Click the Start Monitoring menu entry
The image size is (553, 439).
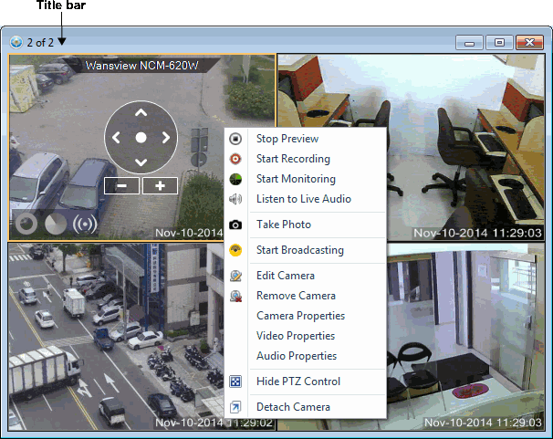[x=295, y=179]
